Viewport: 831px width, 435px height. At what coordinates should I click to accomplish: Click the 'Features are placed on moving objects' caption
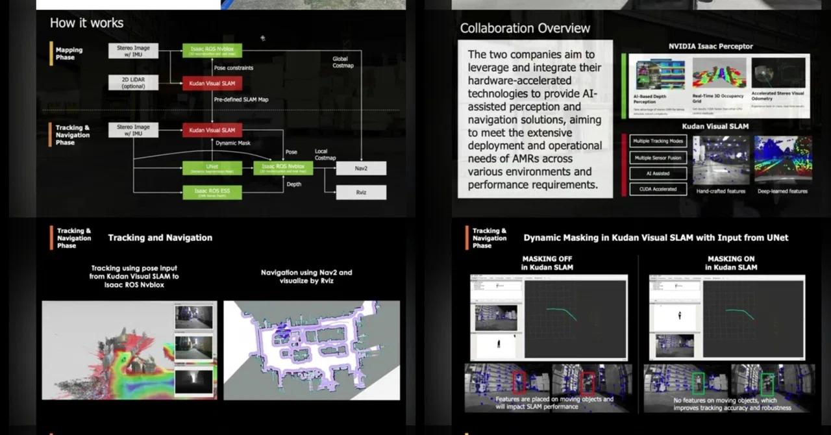click(x=554, y=403)
